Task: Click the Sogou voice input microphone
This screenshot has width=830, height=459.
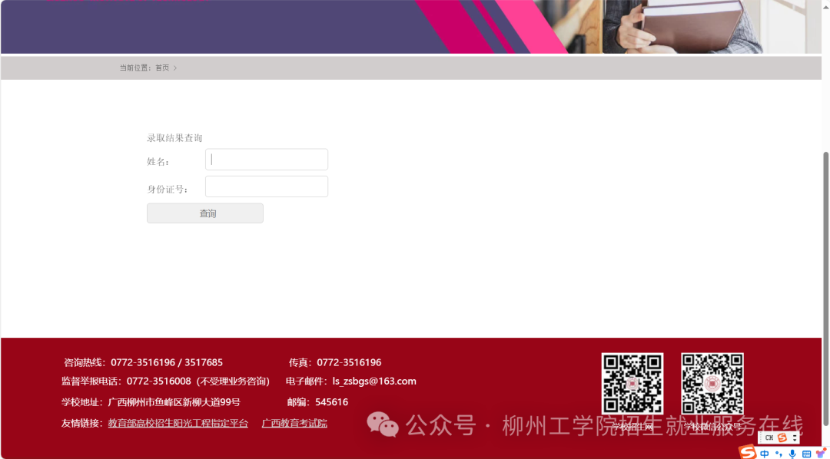Action: click(x=792, y=454)
